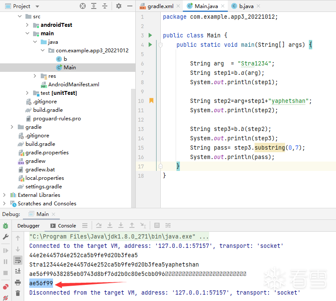The height and width of the screenshot is (301, 336).
Task: Clear console with trash icon
Action: pyautogui.click(x=18, y=293)
